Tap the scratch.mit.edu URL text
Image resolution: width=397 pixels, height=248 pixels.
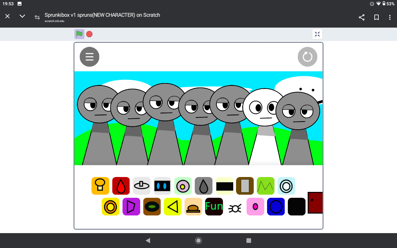(x=54, y=21)
